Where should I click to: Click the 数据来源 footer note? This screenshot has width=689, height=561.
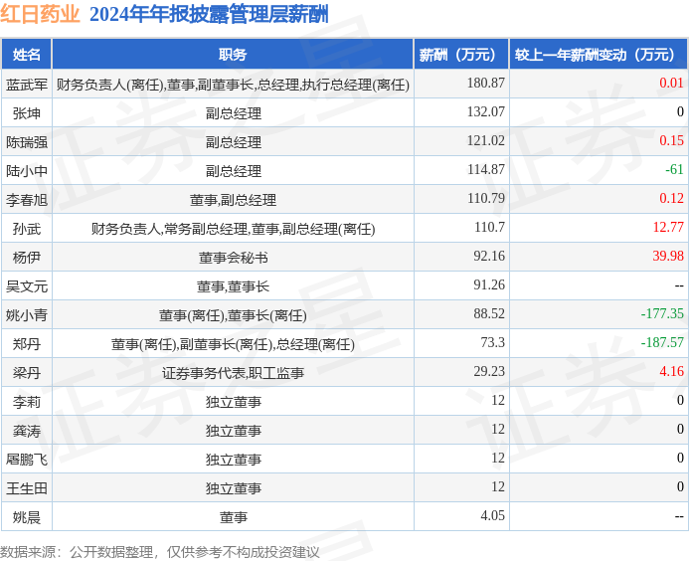pyautogui.click(x=160, y=552)
